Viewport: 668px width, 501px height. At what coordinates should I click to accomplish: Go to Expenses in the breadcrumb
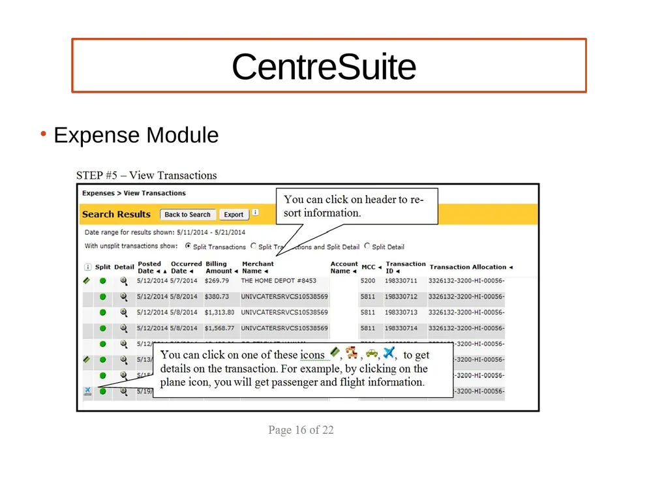(99, 193)
